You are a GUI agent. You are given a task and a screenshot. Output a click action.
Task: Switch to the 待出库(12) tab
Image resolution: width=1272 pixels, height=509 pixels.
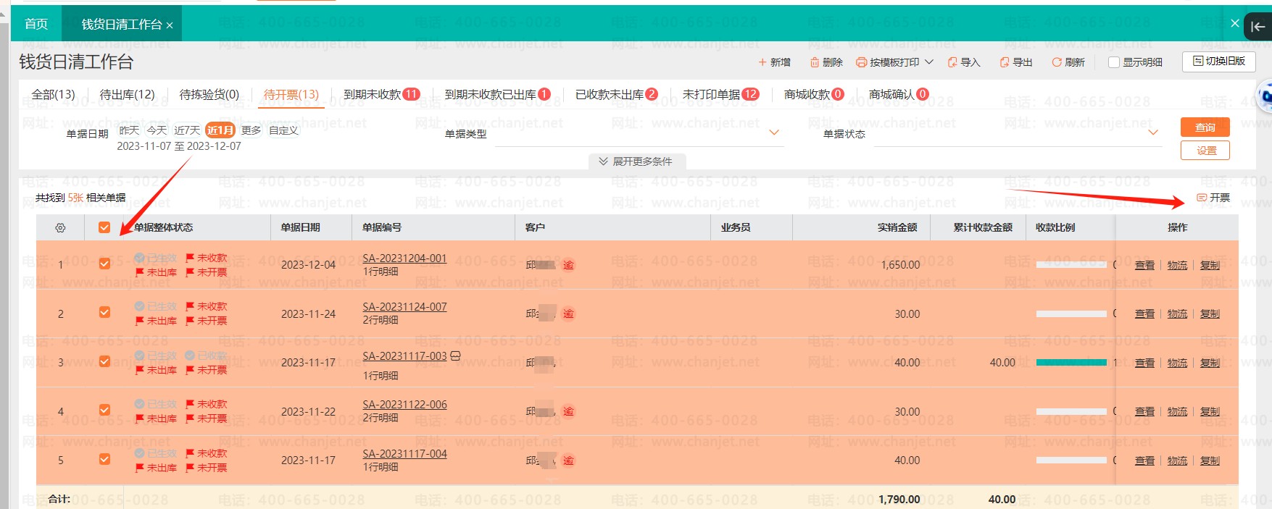coord(127,94)
